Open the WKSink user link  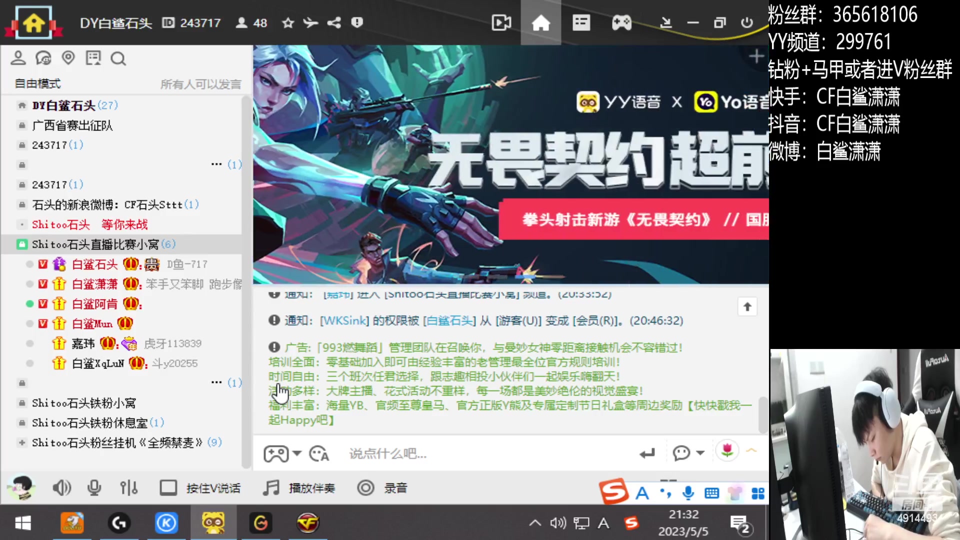click(x=344, y=320)
